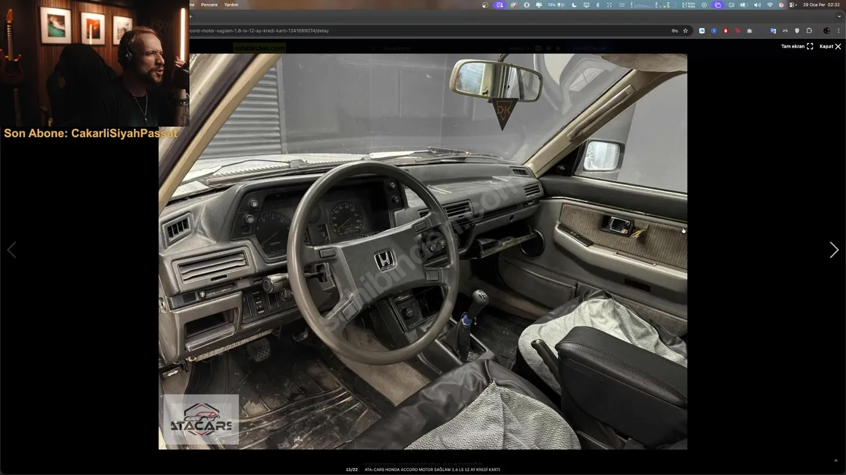The height and width of the screenshot is (475, 846).
Task: Open the browser profile avatar
Action: tap(827, 30)
